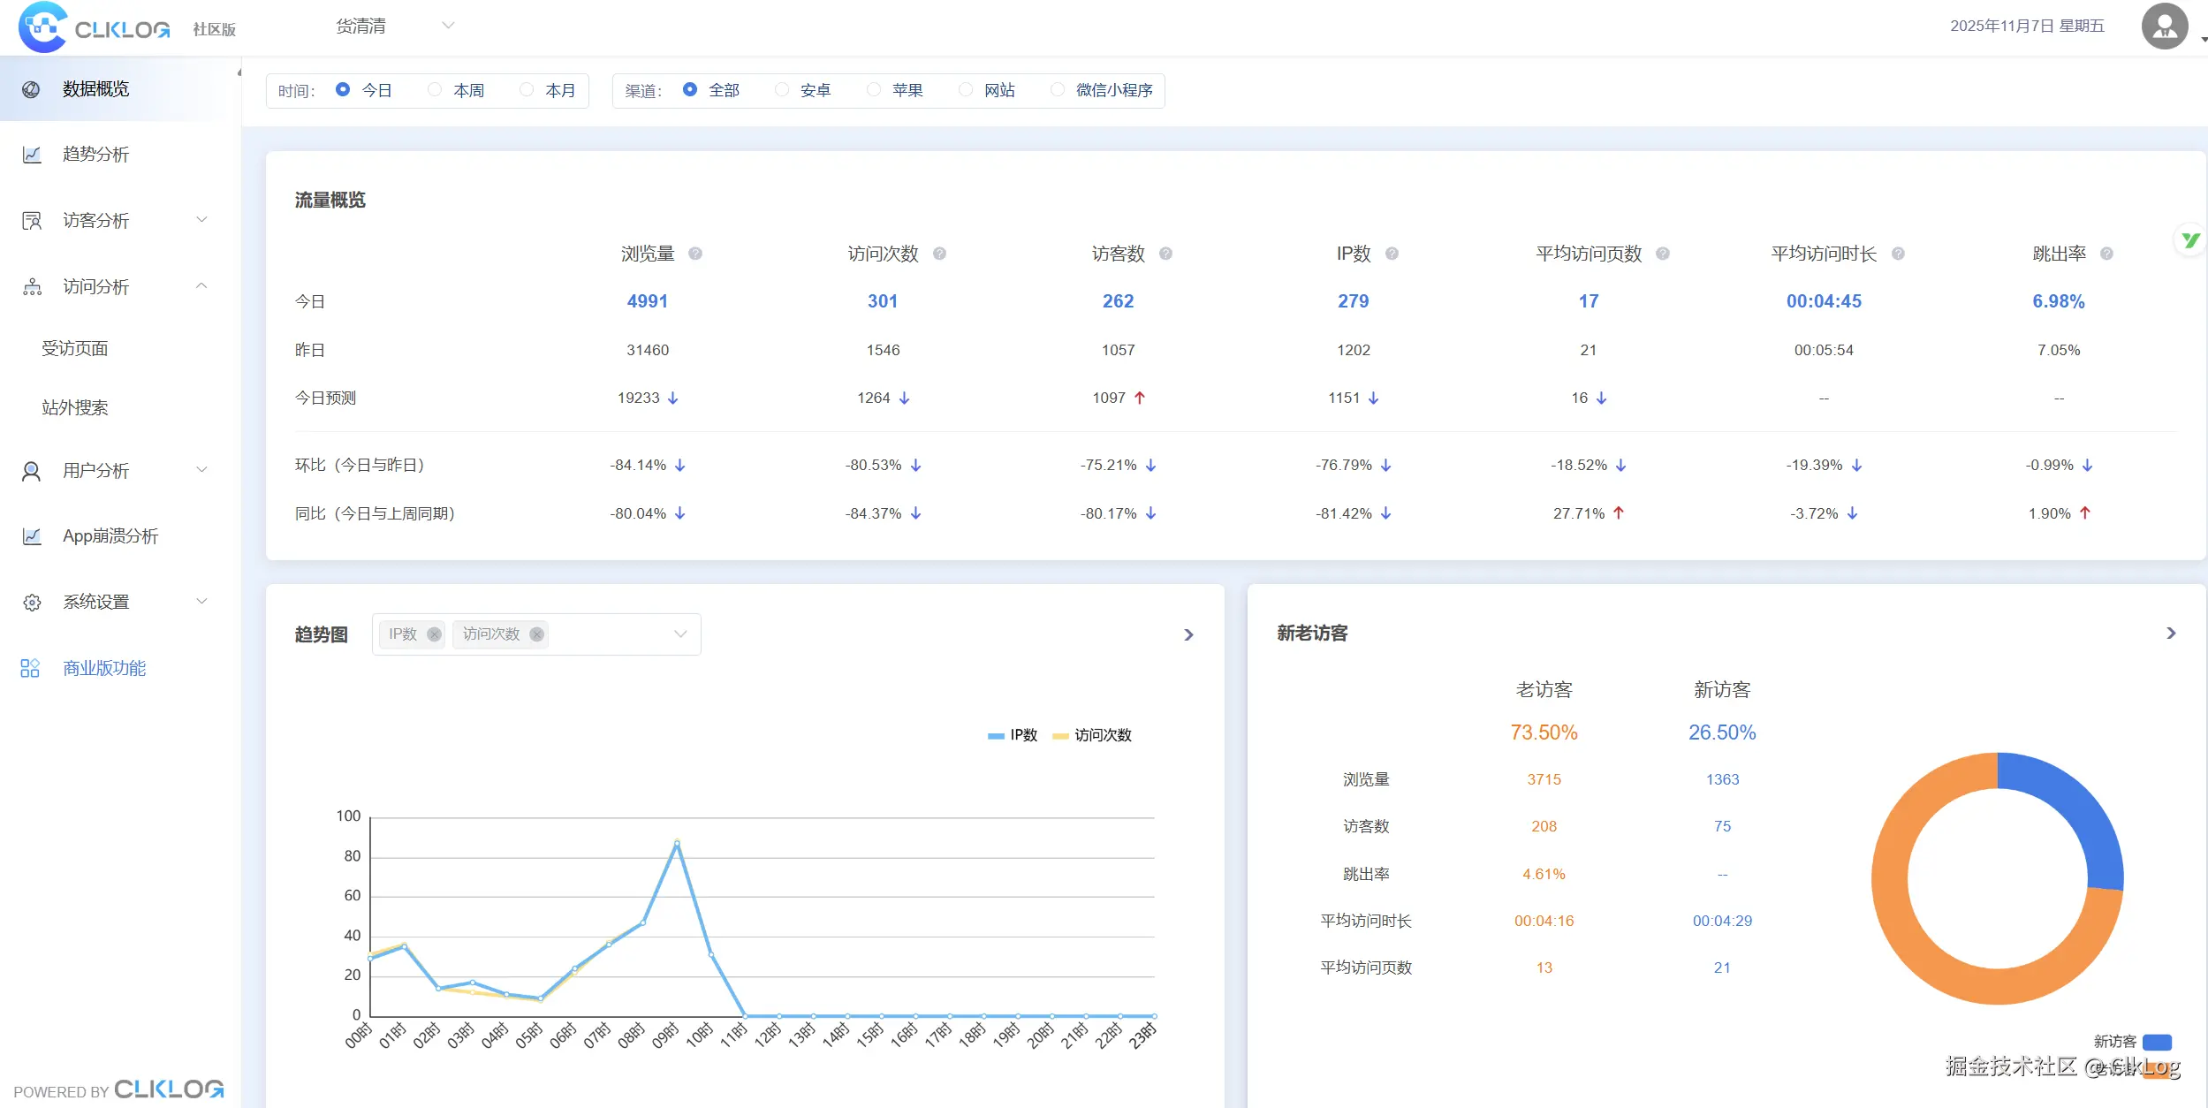The image size is (2208, 1108).
Task: Select the 微信小程序 channel option
Action: (1058, 90)
